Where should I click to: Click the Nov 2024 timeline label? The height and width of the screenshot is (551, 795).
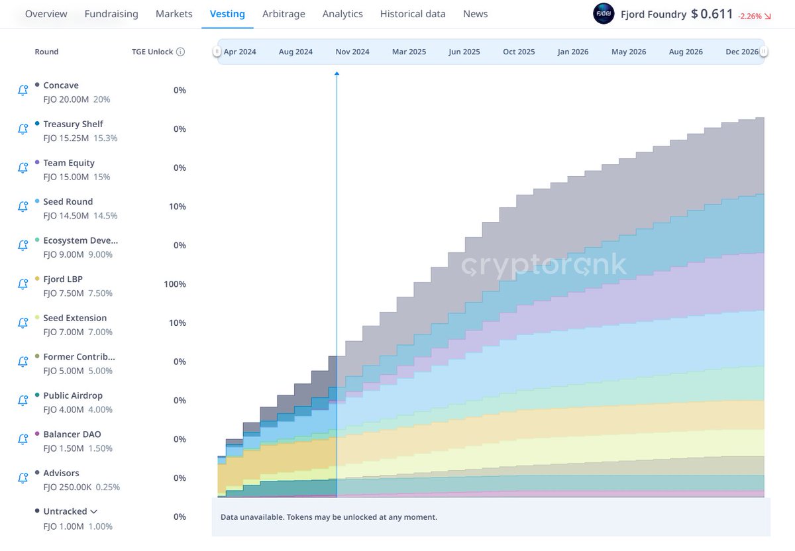352,52
